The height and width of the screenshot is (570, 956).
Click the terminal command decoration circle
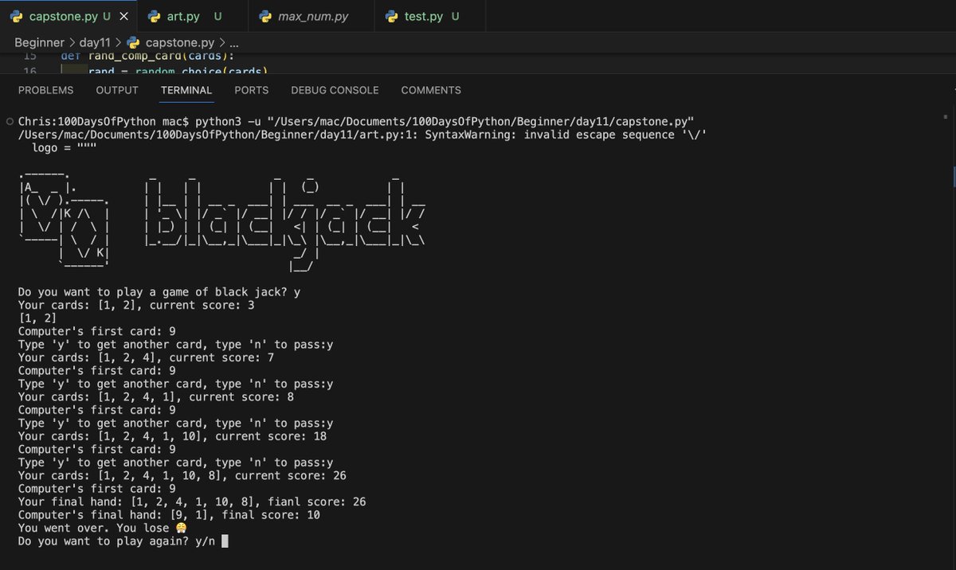point(9,122)
